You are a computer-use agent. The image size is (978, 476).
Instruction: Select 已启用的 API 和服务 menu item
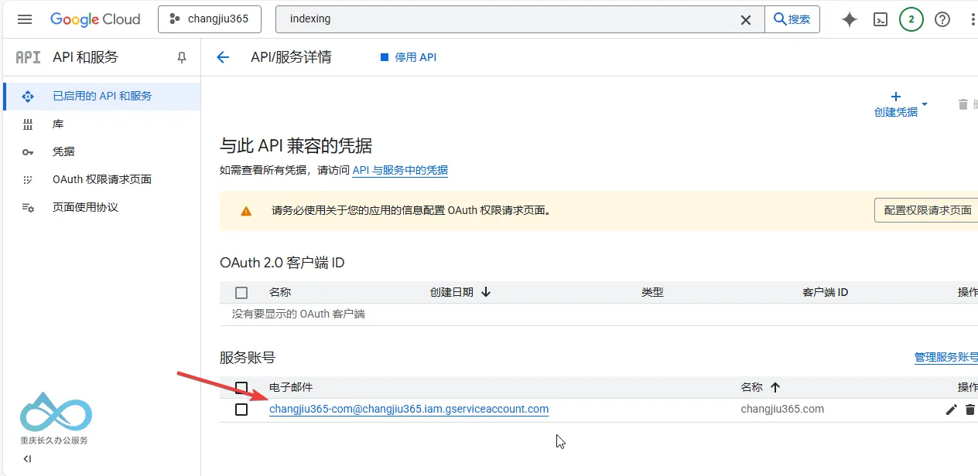(102, 97)
